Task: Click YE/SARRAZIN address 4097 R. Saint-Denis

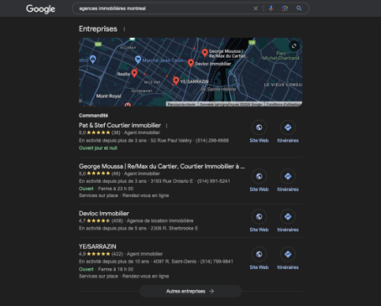Action: [x=175, y=262]
